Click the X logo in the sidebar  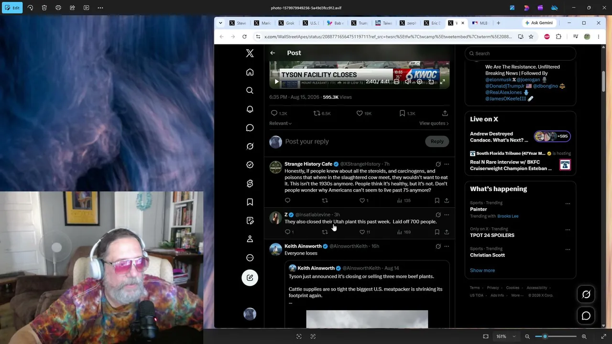point(250,54)
